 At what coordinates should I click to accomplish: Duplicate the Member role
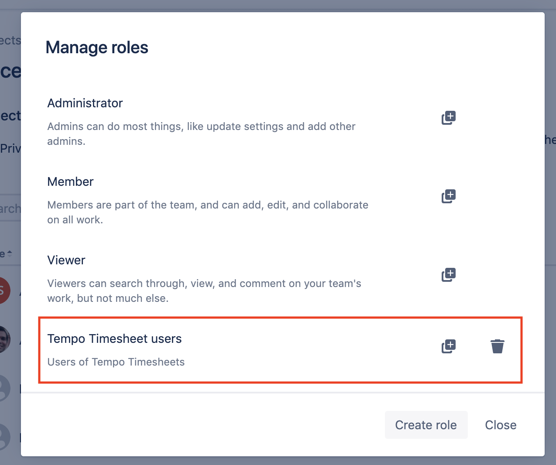coord(449,196)
